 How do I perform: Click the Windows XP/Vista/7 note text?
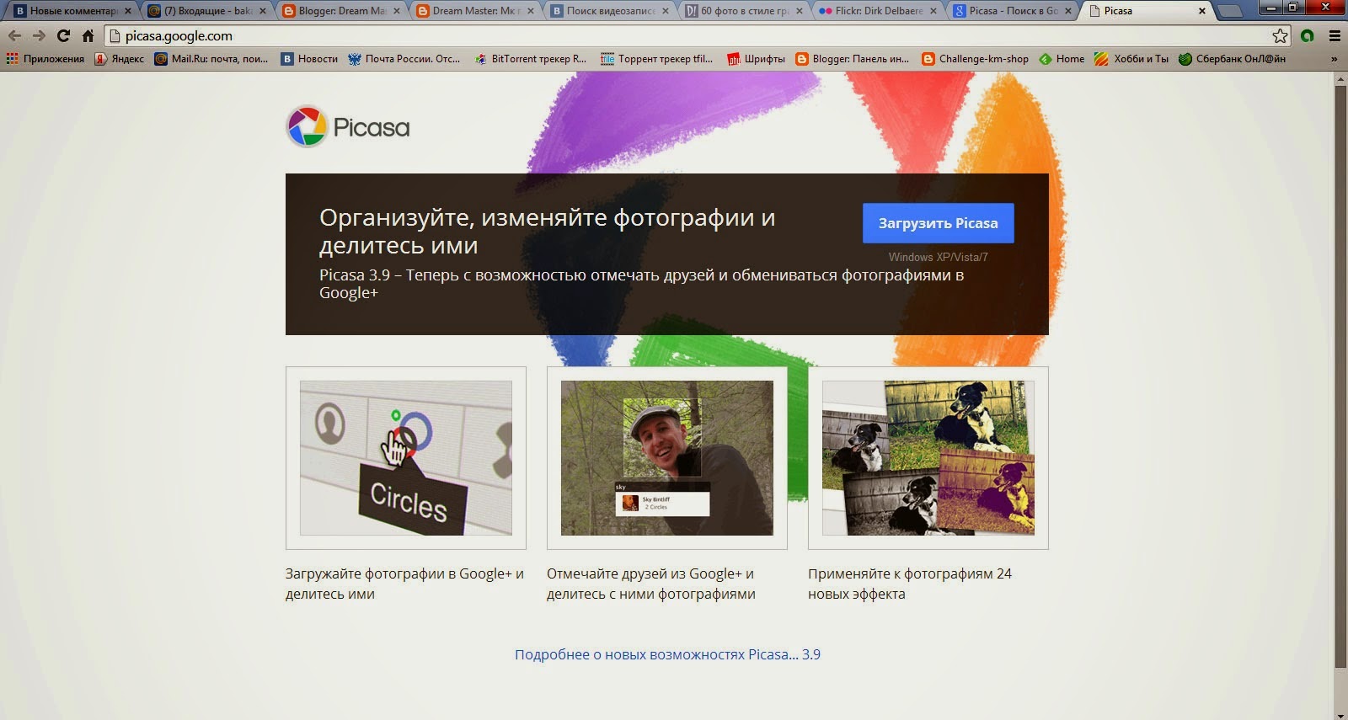(x=938, y=257)
